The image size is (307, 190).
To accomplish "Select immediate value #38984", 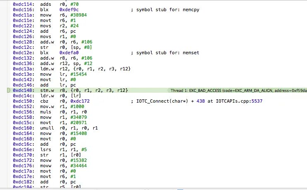I will (x=79, y=15).
